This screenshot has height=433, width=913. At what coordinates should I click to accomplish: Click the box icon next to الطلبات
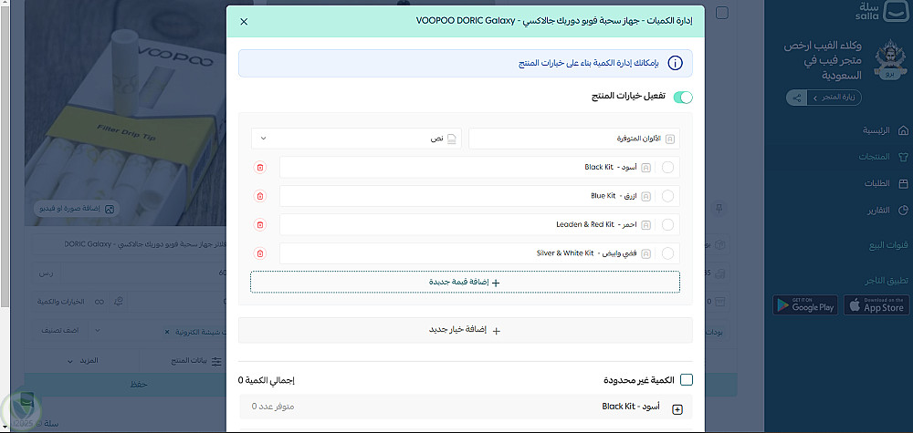pyautogui.click(x=904, y=183)
